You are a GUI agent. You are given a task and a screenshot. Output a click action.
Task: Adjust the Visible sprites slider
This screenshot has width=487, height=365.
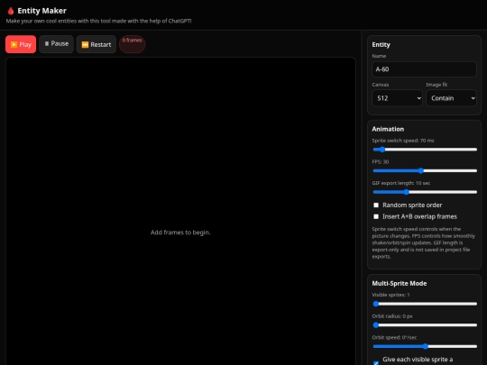[425, 304]
